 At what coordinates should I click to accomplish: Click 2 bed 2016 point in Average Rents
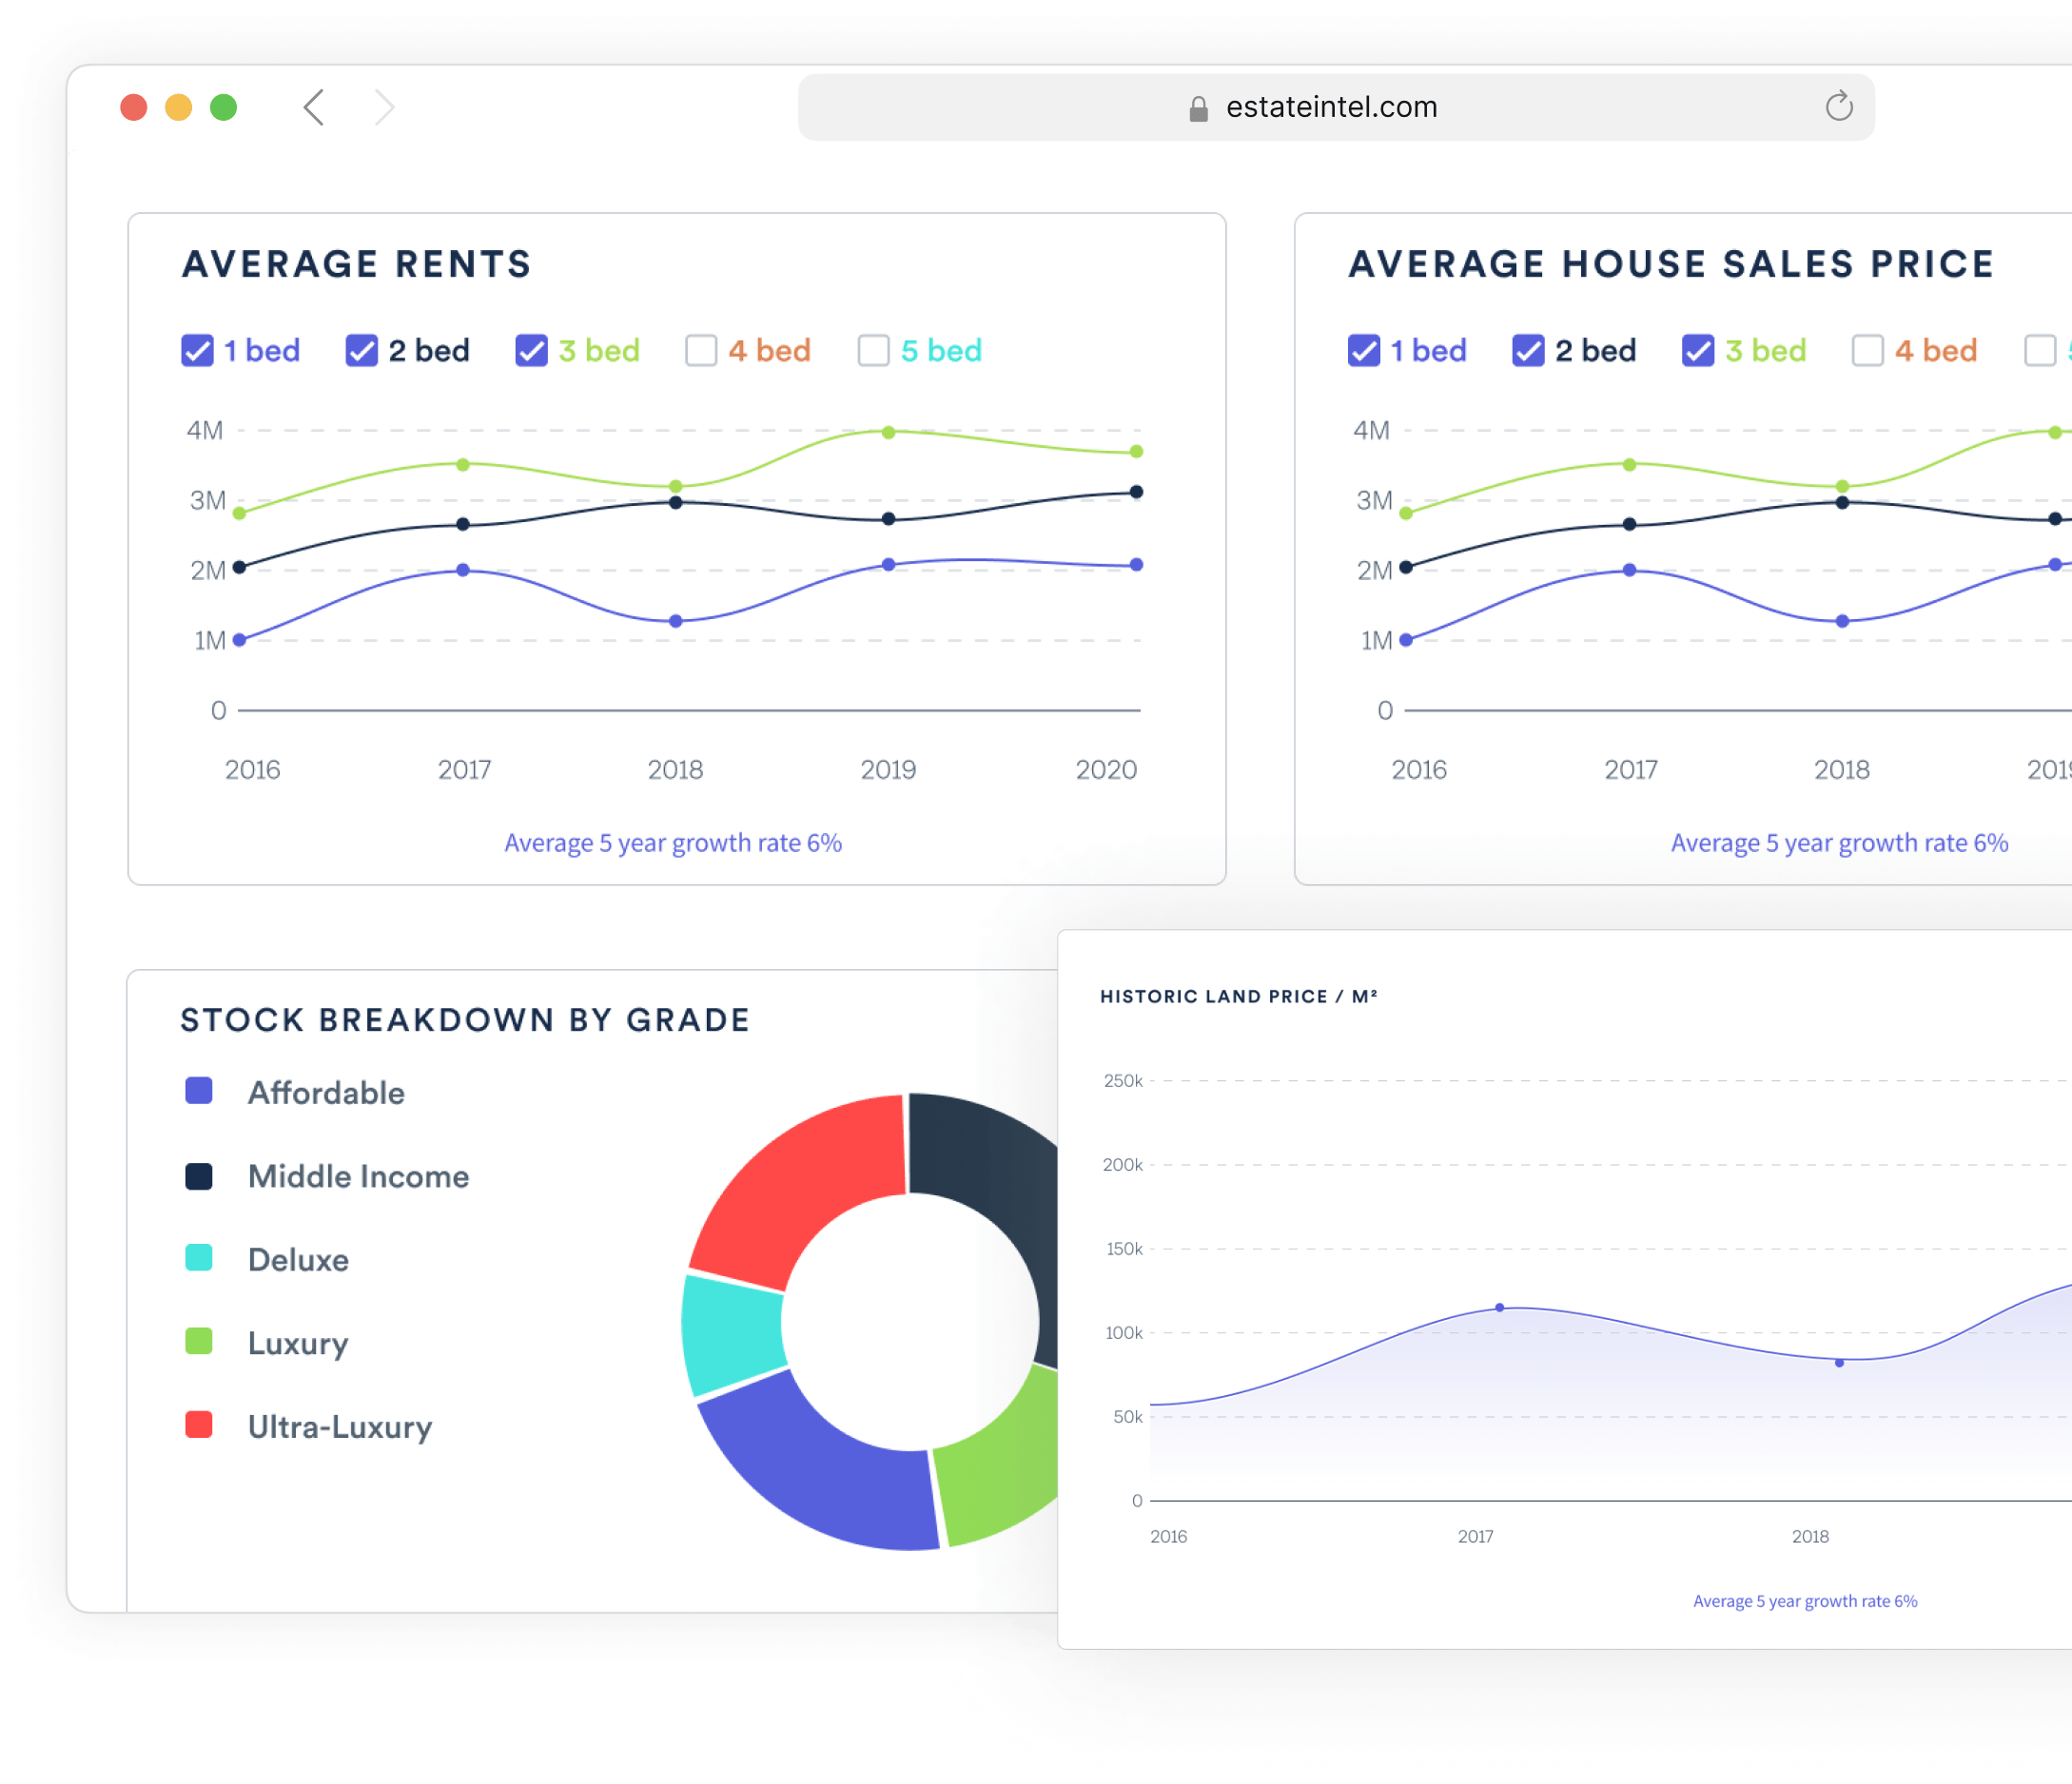pos(239,567)
